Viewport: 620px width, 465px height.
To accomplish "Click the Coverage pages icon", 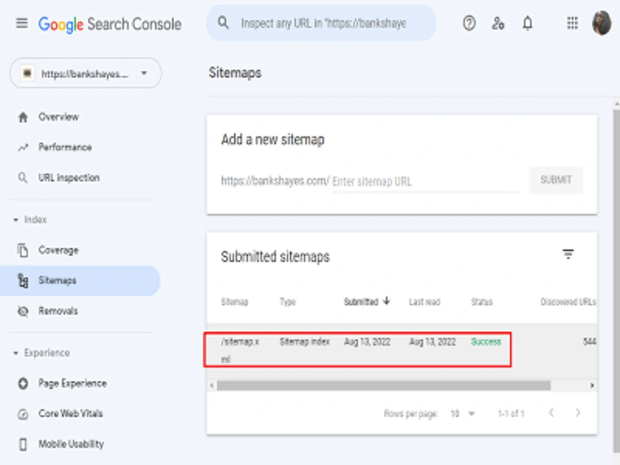I will click(23, 250).
